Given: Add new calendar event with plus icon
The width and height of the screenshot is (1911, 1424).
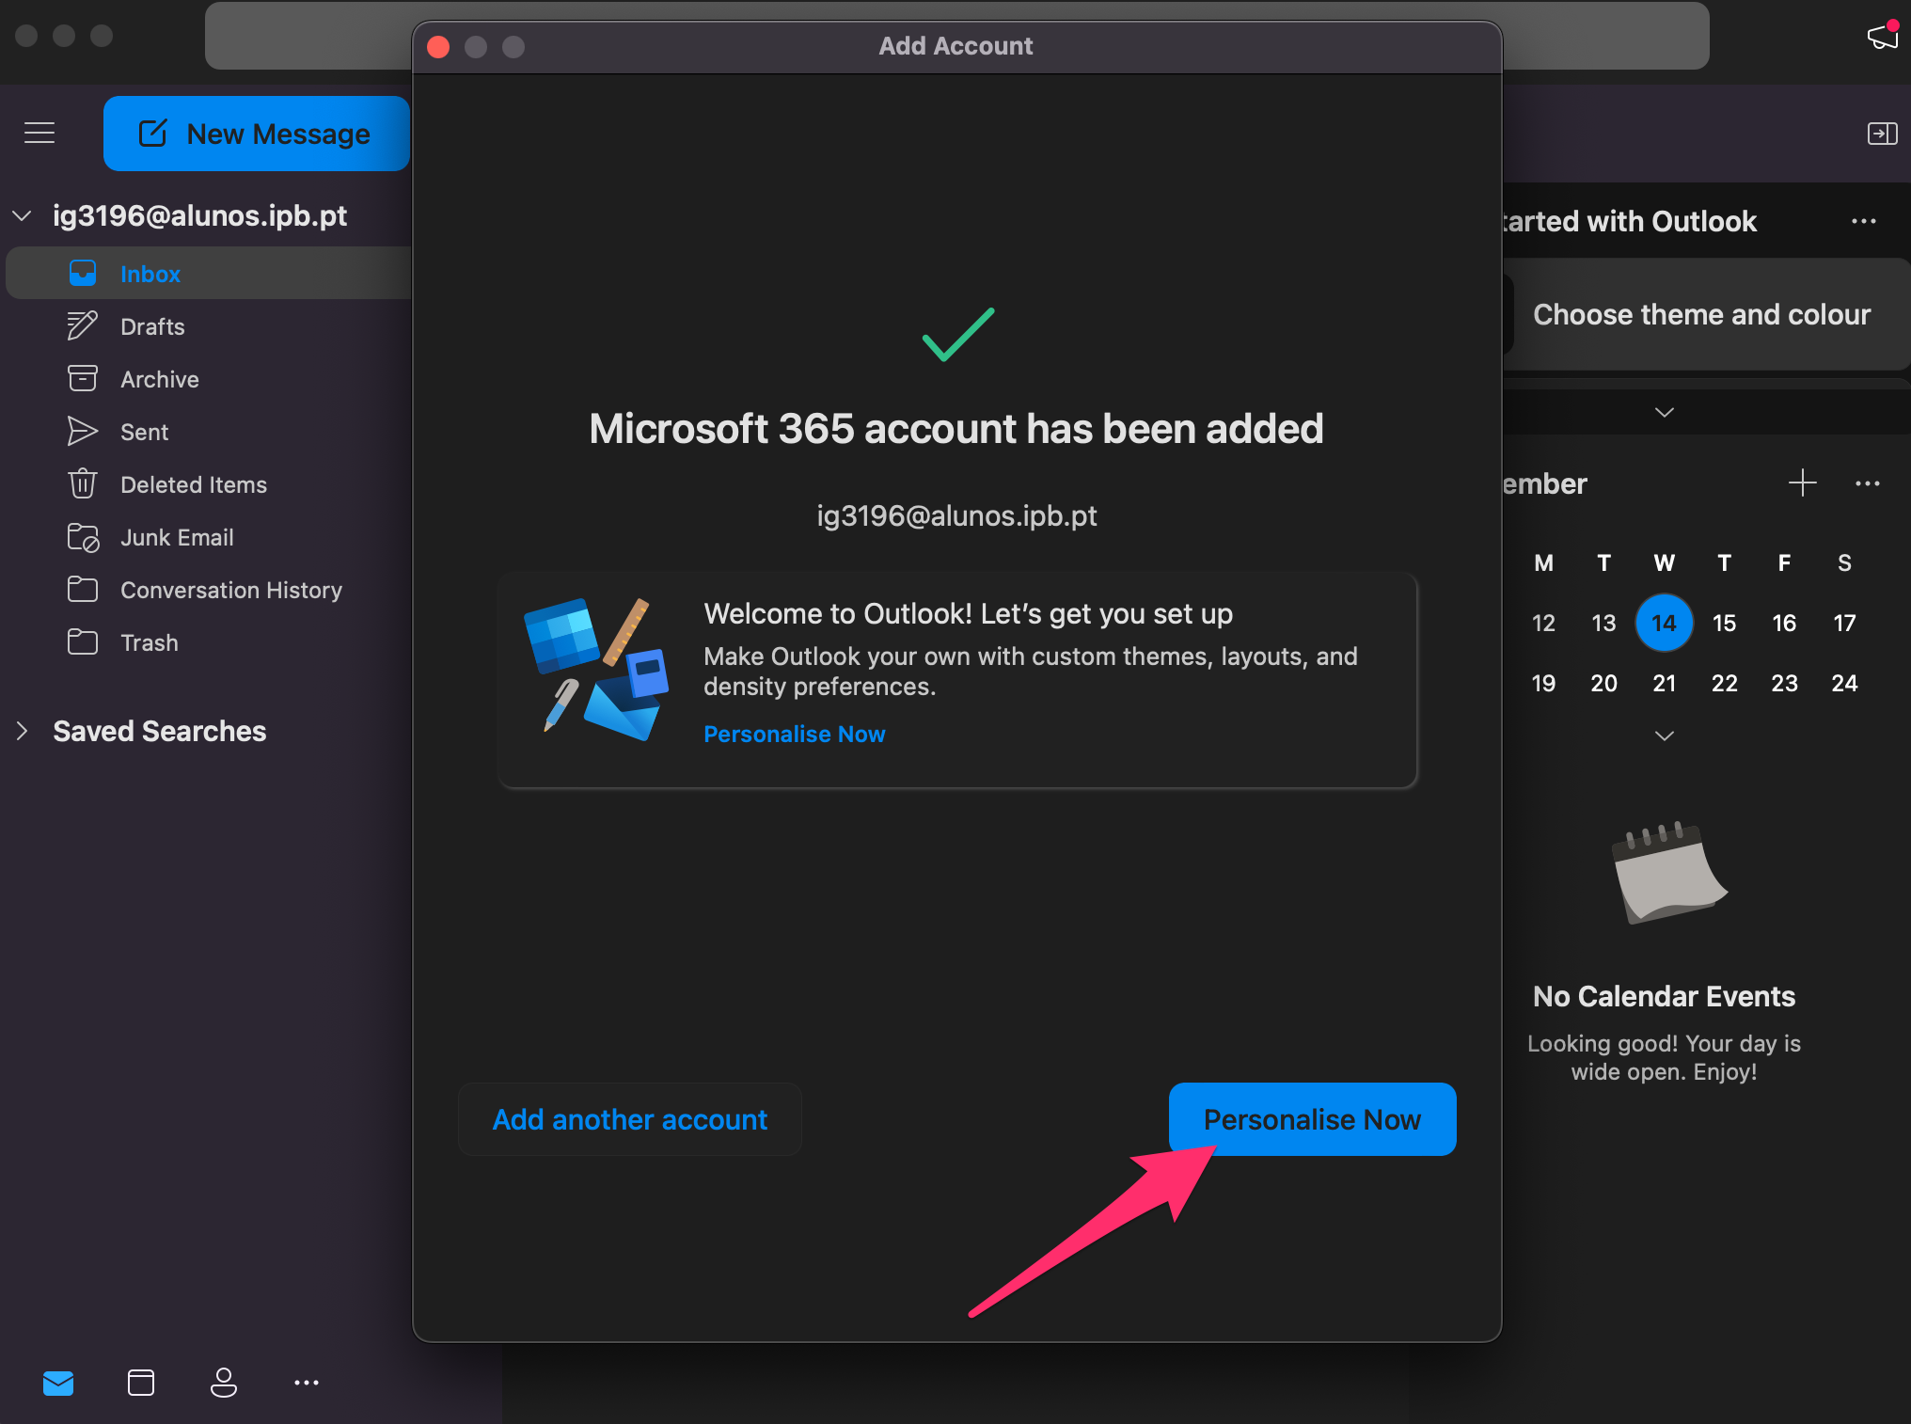Looking at the screenshot, I should coord(1803,483).
